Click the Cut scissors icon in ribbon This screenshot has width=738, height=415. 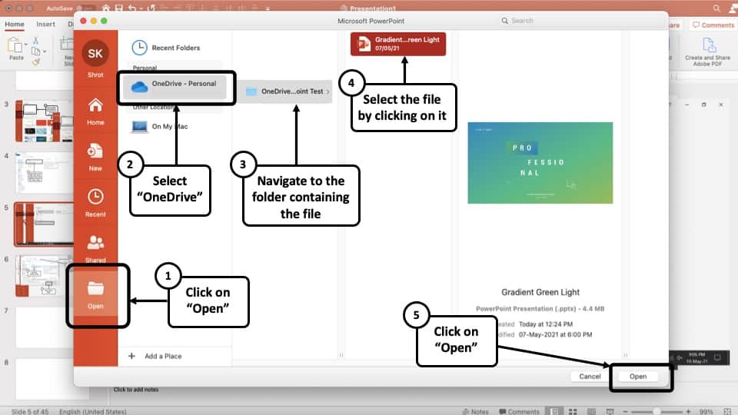coord(36,41)
